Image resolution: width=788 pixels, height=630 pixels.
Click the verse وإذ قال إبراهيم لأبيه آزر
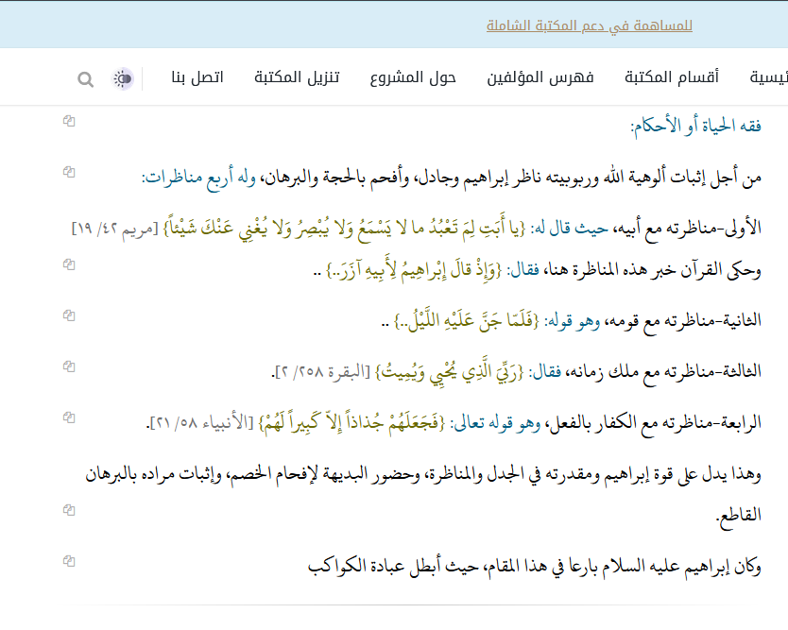(414, 270)
